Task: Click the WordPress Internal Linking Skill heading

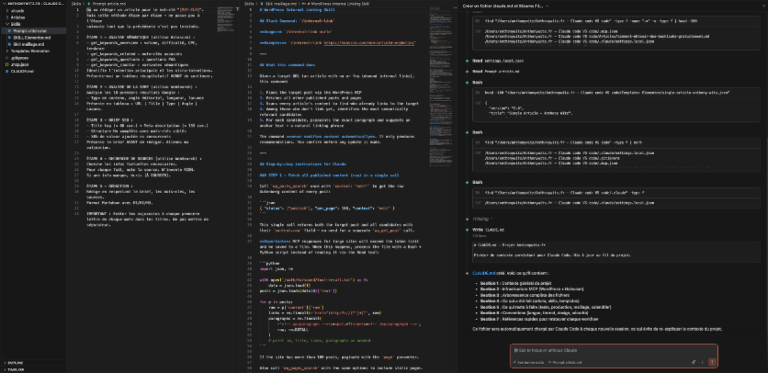Action: click(x=296, y=10)
